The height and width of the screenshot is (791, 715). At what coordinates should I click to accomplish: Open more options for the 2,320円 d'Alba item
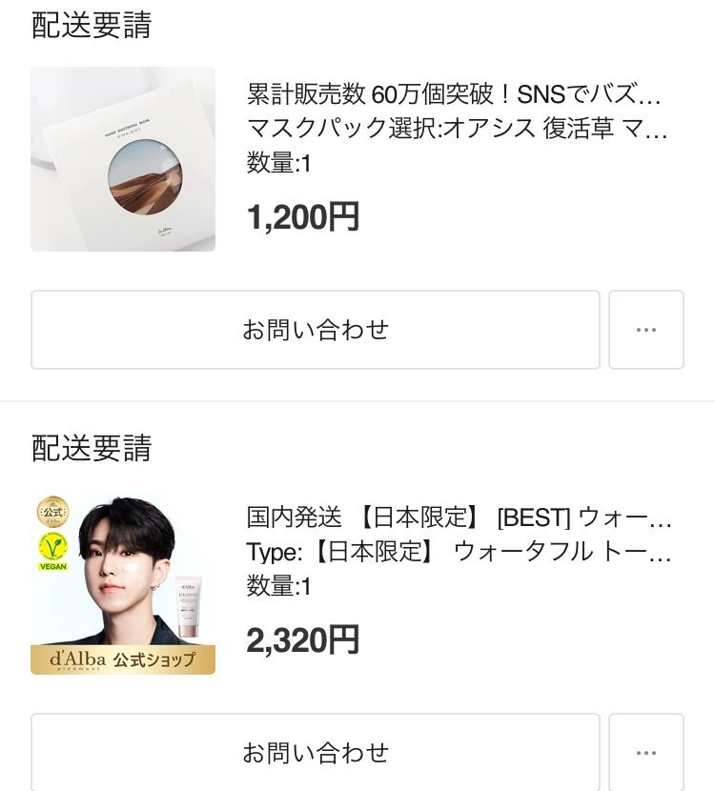tap(645, 752)
